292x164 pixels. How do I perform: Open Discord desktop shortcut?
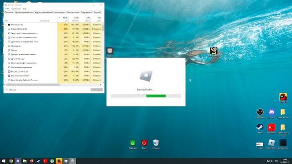[x=271, y=113]
